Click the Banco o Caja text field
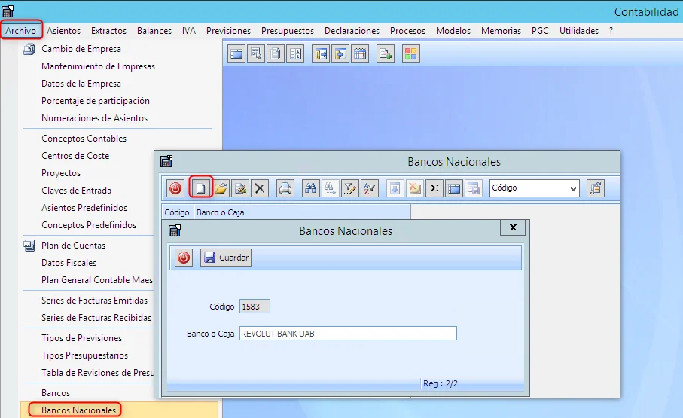This screenshot has height=418, width=683. pyautogui.click(x=348, y=334)
